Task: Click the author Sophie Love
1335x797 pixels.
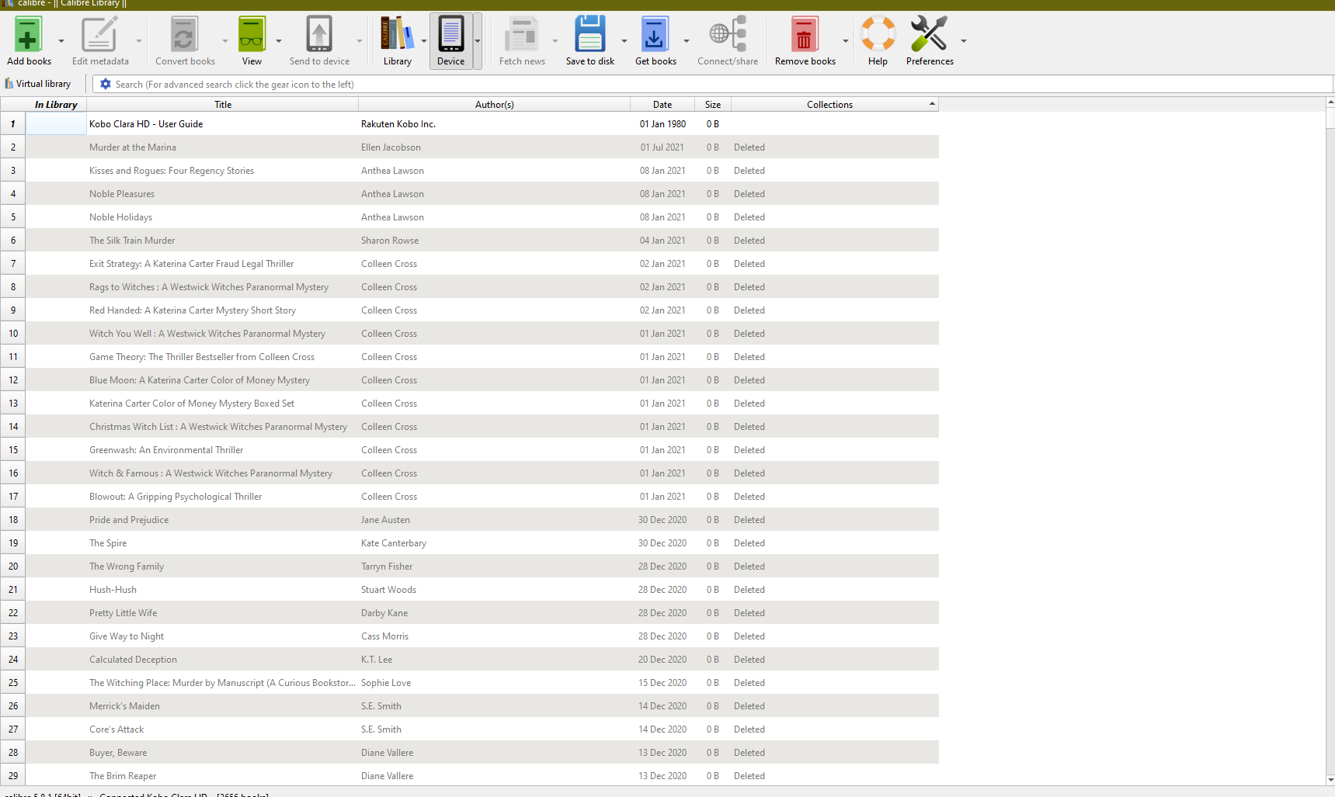Action: click(x=386, y=683)
